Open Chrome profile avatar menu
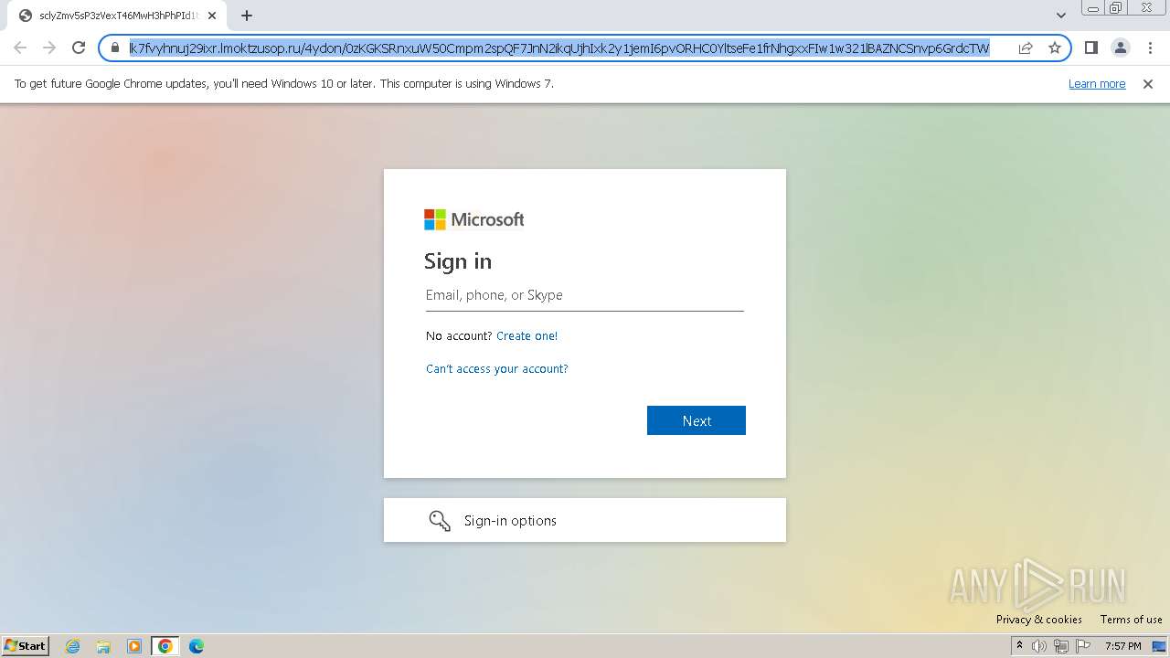Screen dimensions: 1170x658 [1120, 48]
